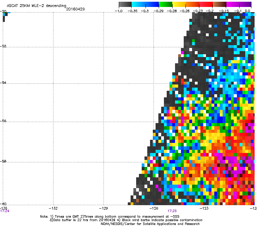
Task: Click the longitude label -132
Action: (x=53, y=208)
